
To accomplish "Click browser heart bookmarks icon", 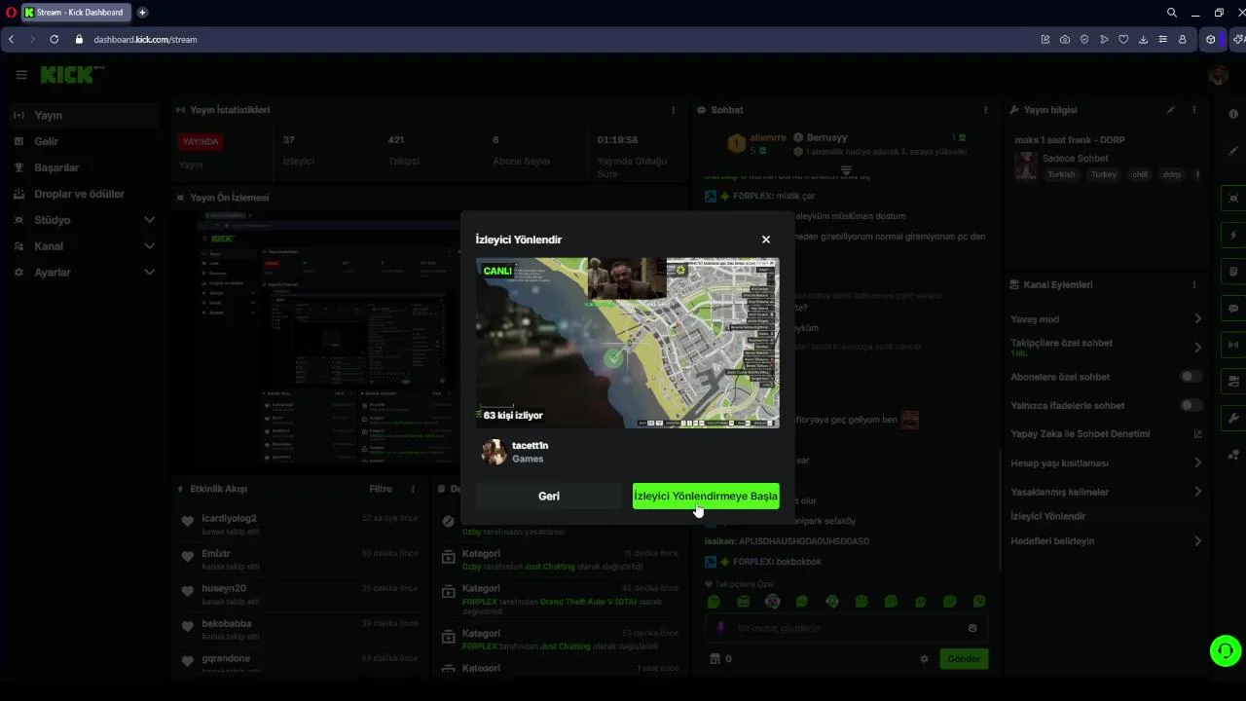I will 1123,39.
